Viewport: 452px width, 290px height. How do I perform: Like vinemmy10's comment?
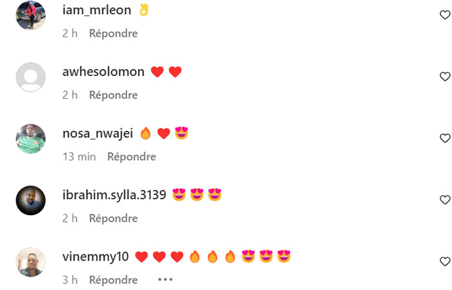445,262
